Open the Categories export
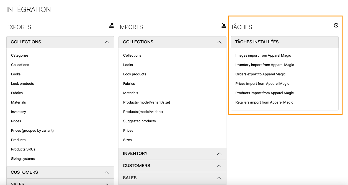Viewport: 348px width, 185px height. click(20, 56)
